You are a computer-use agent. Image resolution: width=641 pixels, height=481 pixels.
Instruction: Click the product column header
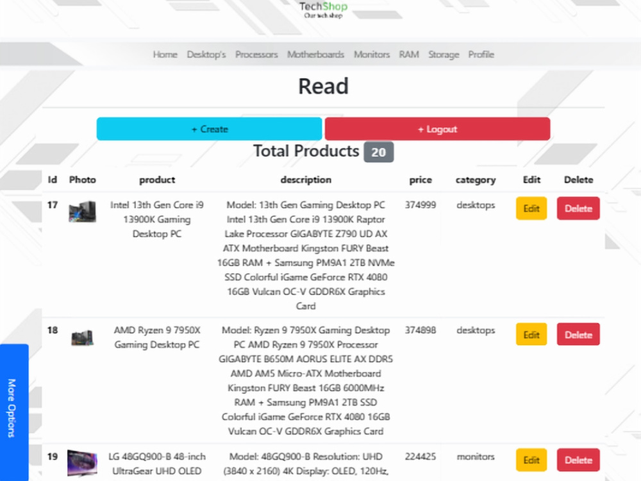157,180
